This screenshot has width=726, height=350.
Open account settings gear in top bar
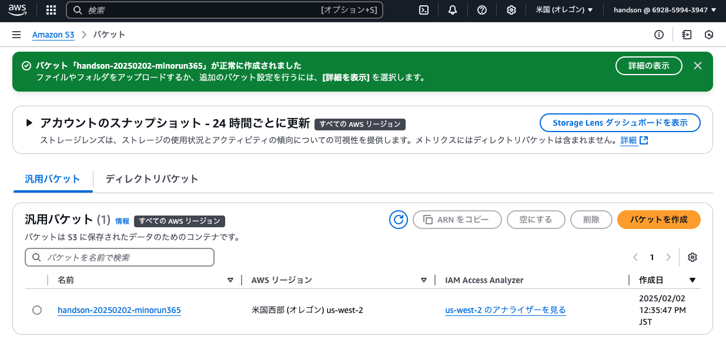pyautogui.click(x=511, y=10)
